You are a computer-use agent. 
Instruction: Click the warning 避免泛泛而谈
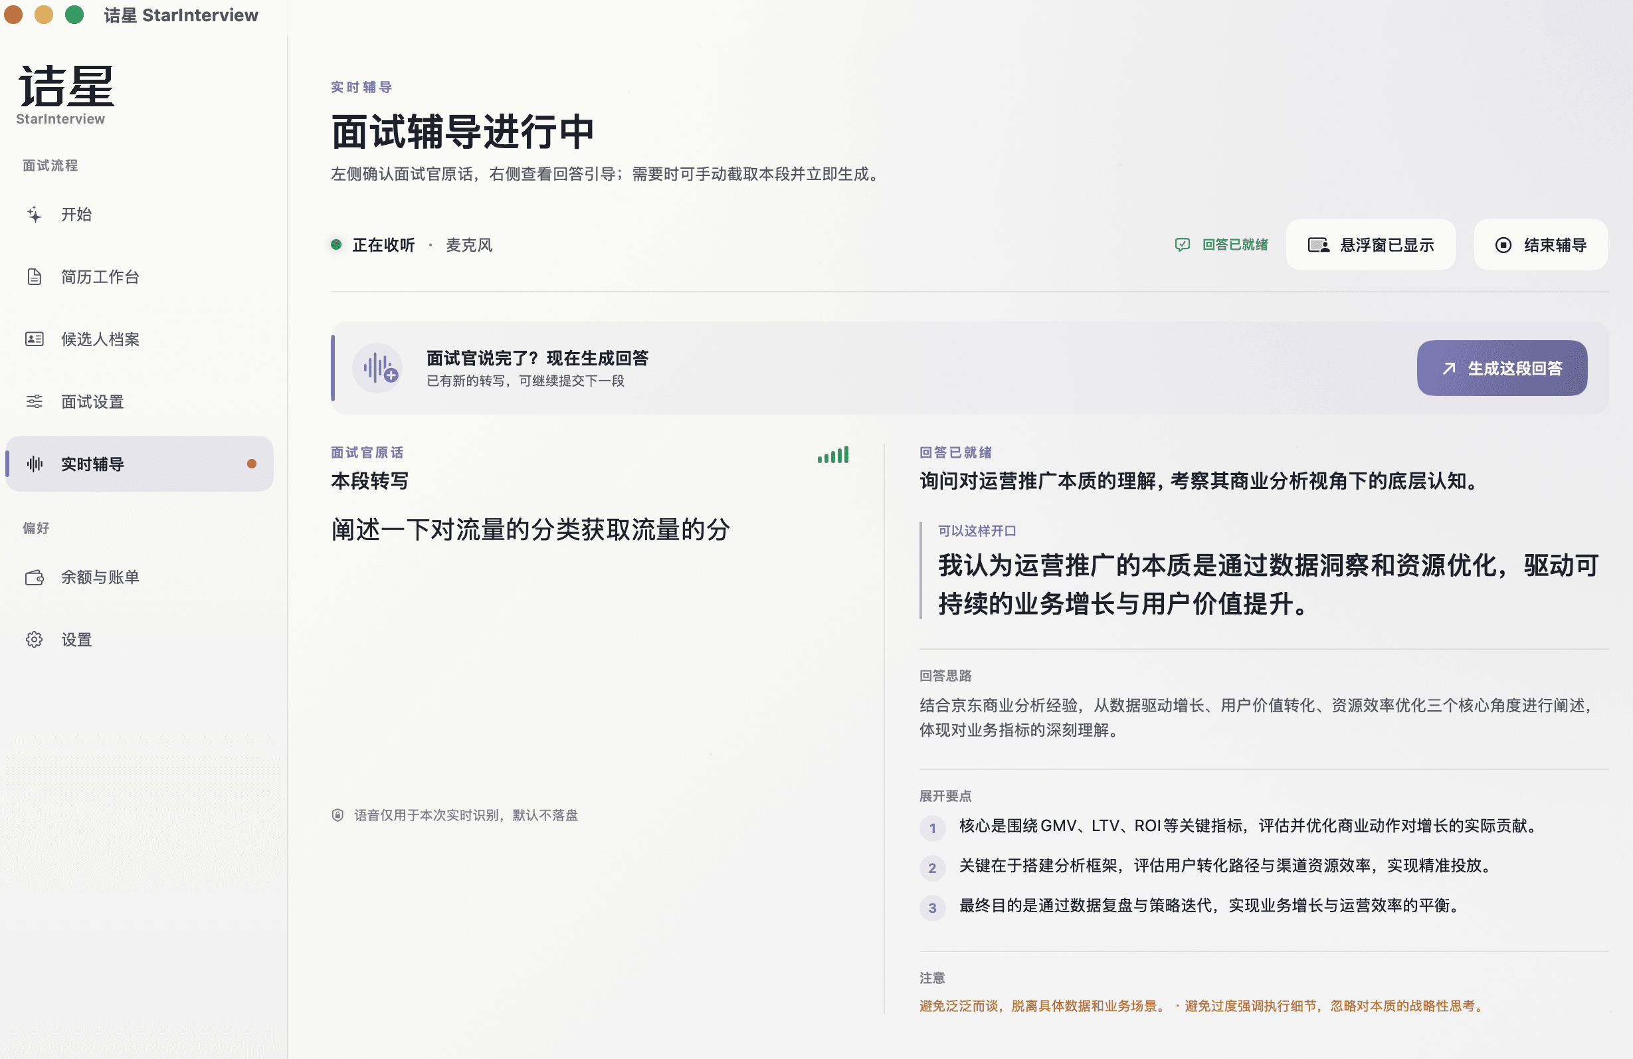click(1042, 1006)
